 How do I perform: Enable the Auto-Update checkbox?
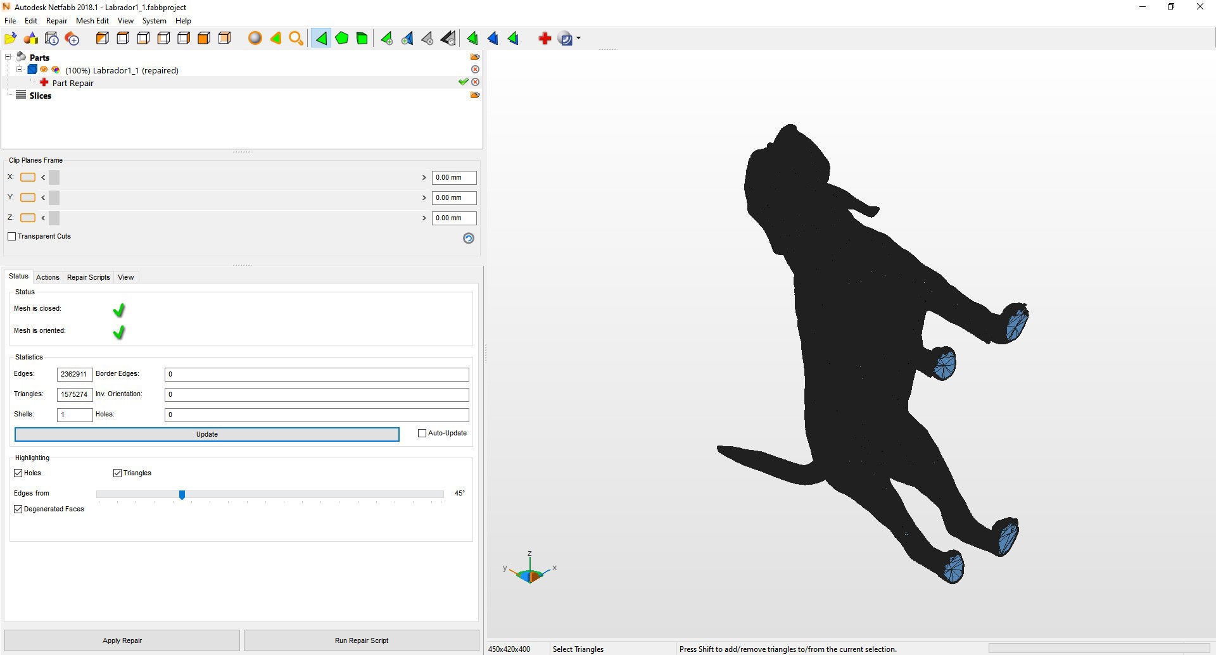coord(422,434)
